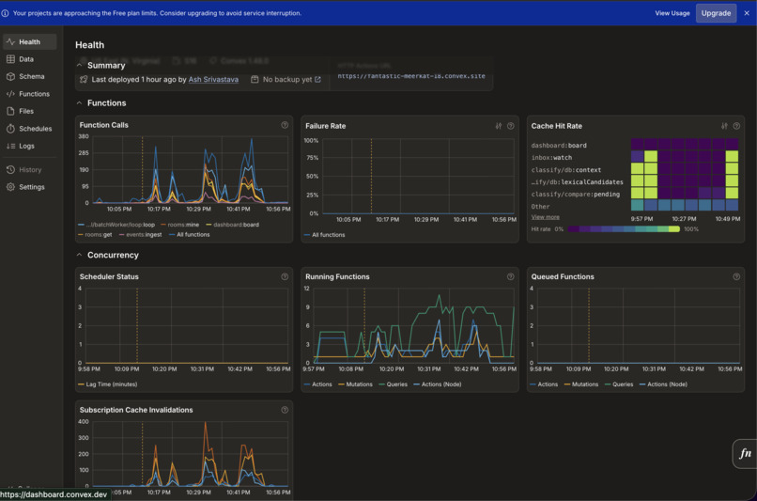Toggle events:ingest legend in Function Calls
Screen dimensions: 757x501
pyautogui.click(x=140, y=235)
